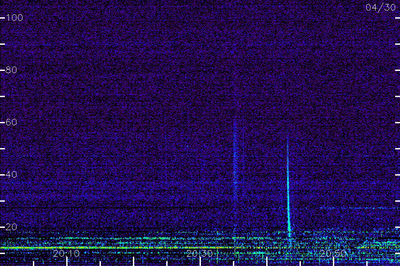Click the 80 frequency axis label

12,70
